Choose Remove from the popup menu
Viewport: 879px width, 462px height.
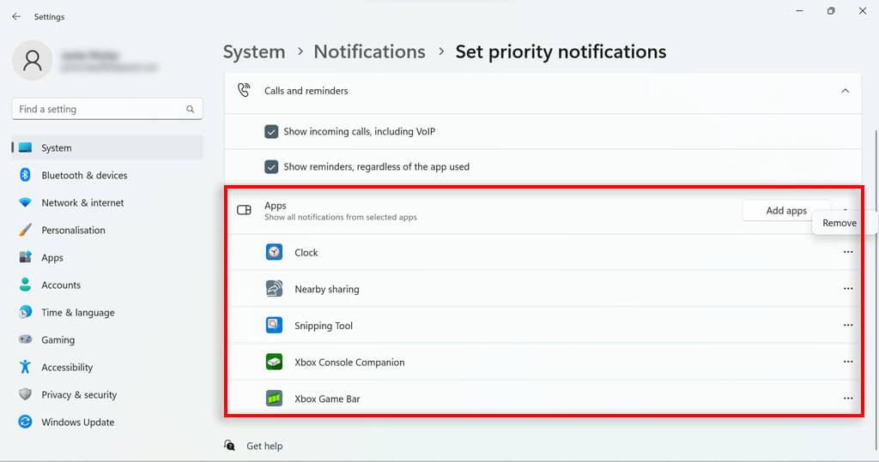(840, 223)
